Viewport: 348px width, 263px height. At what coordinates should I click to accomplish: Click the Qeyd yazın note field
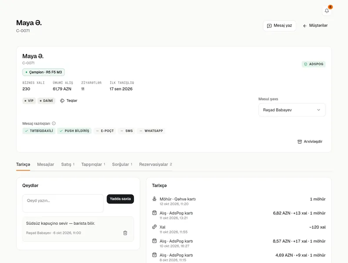pyautogui.click(x=63, y=203)
